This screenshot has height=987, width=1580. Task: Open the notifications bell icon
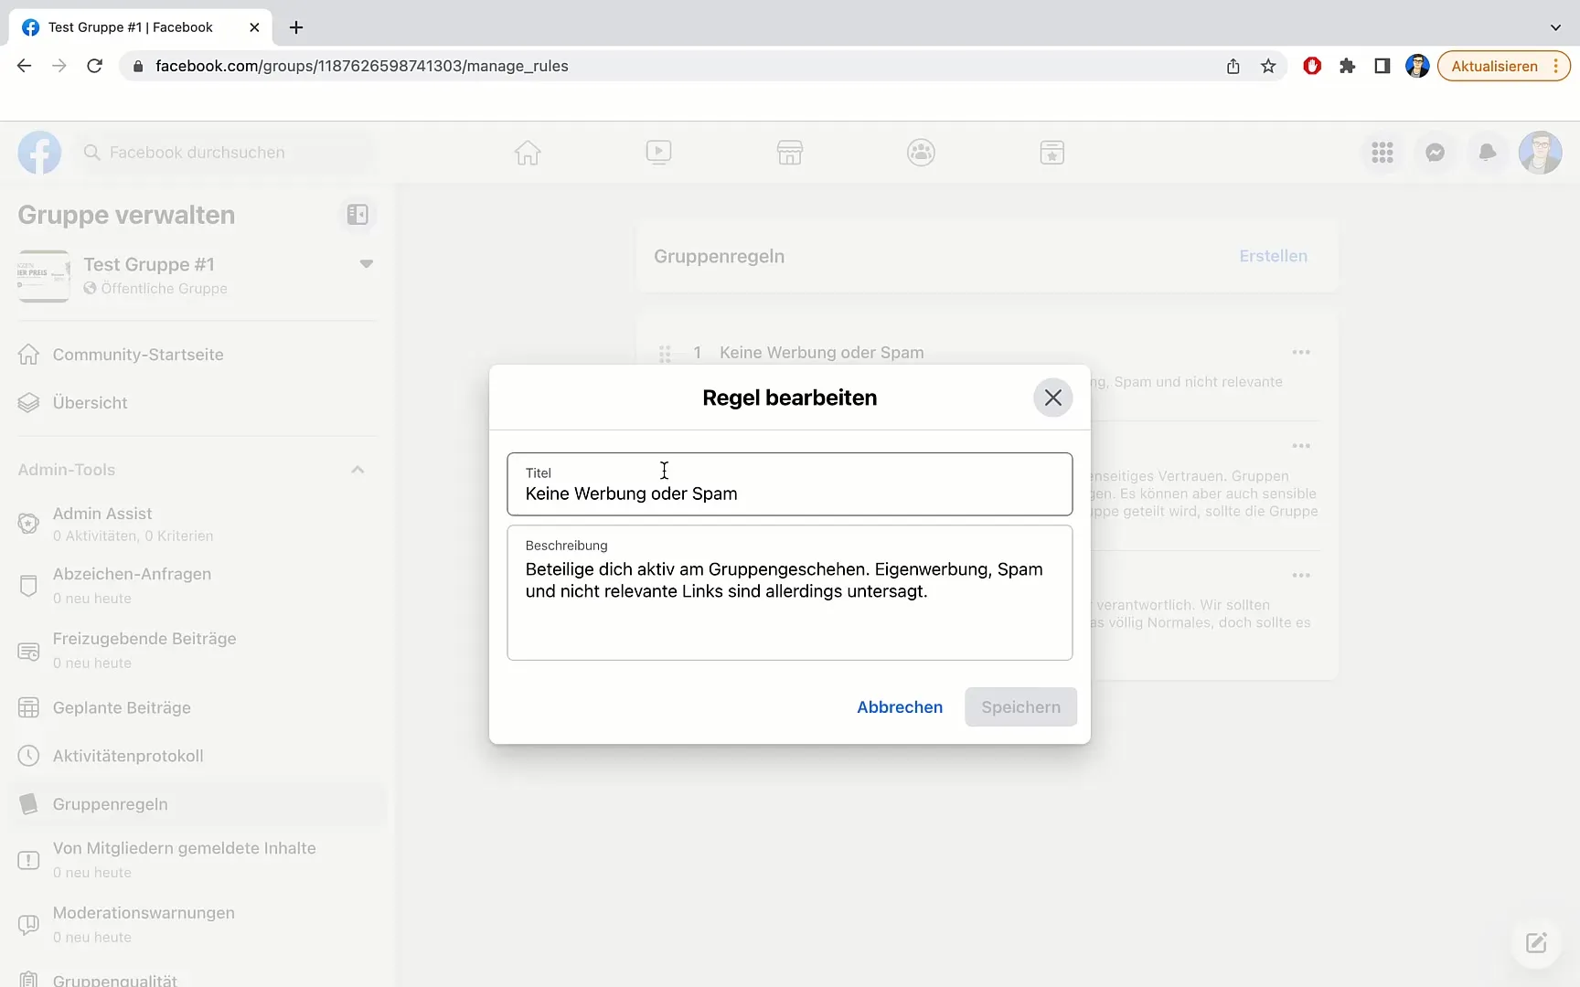pyautogui.click(x=1488, y=153)
